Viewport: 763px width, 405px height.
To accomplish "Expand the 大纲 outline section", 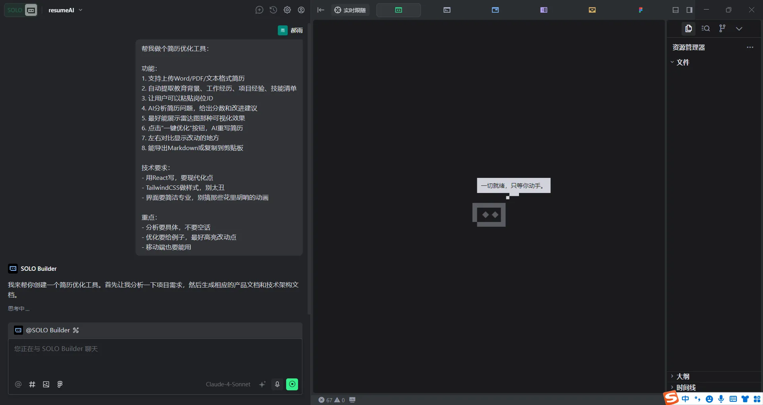I will point(683,376).
